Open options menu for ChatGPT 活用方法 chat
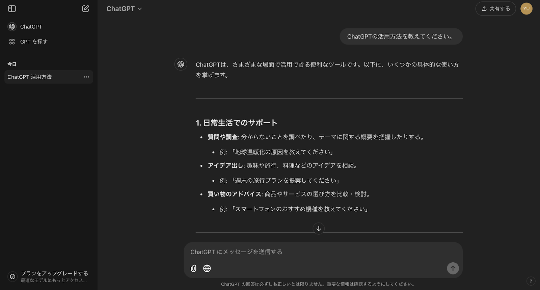 [x=87, y=77]
